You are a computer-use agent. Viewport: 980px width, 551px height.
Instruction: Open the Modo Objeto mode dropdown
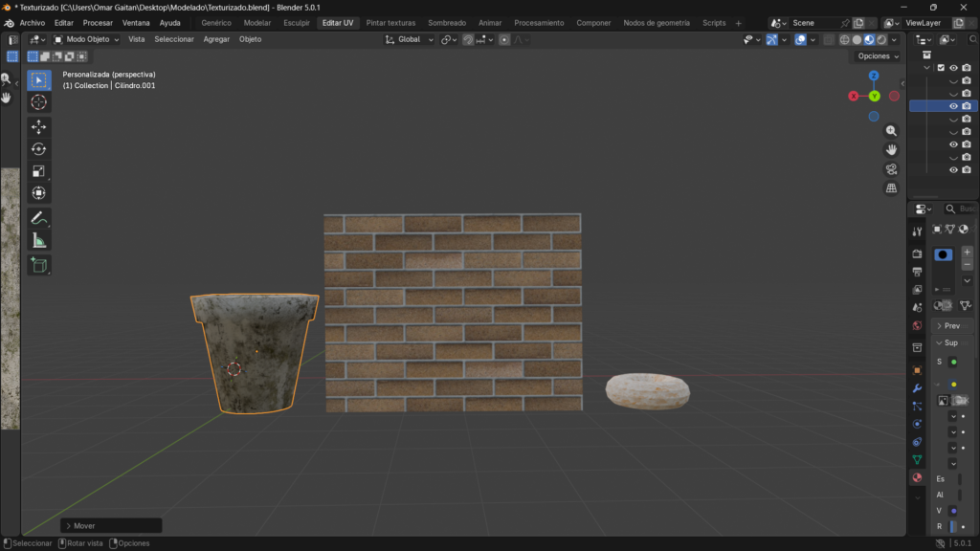click(86, 39)
